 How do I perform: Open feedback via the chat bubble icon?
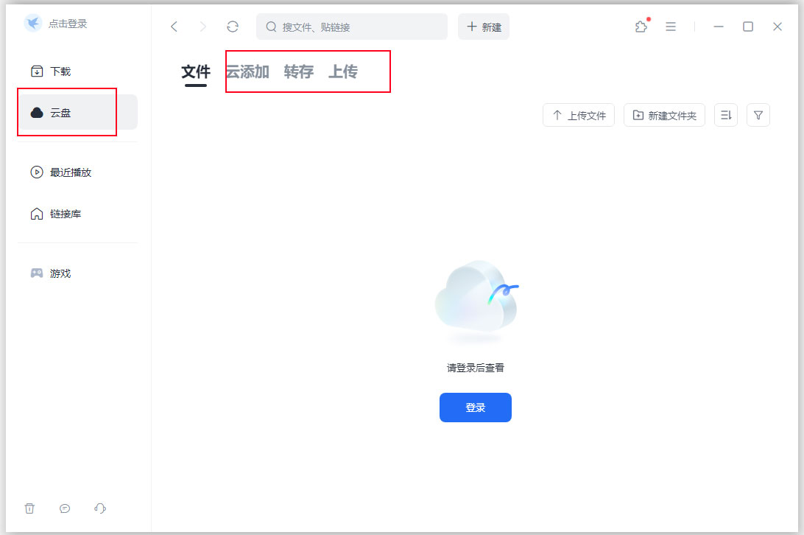[65, 508]
